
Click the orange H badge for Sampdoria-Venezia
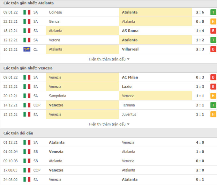(x=213, y=96)
